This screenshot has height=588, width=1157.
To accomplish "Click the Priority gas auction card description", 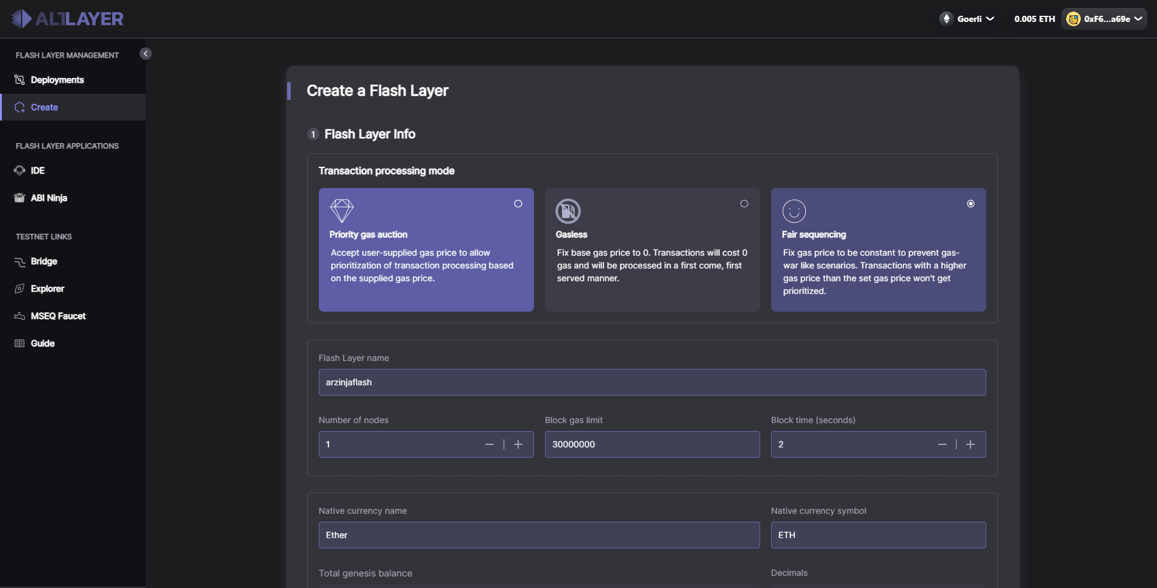I will tap(422, 265).
